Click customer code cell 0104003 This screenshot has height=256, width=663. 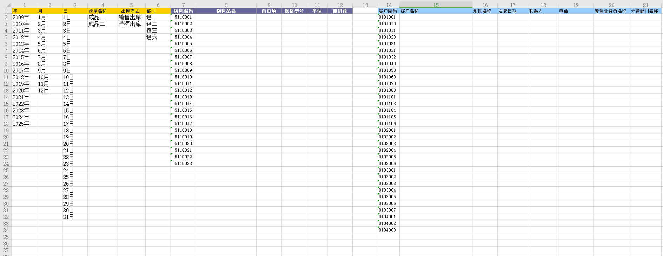click(389, 230)
